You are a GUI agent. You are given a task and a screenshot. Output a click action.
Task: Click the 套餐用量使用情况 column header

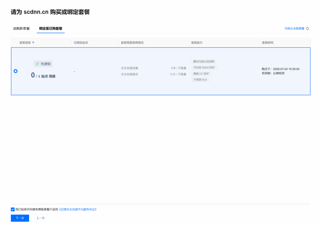(x=132, y=43)
